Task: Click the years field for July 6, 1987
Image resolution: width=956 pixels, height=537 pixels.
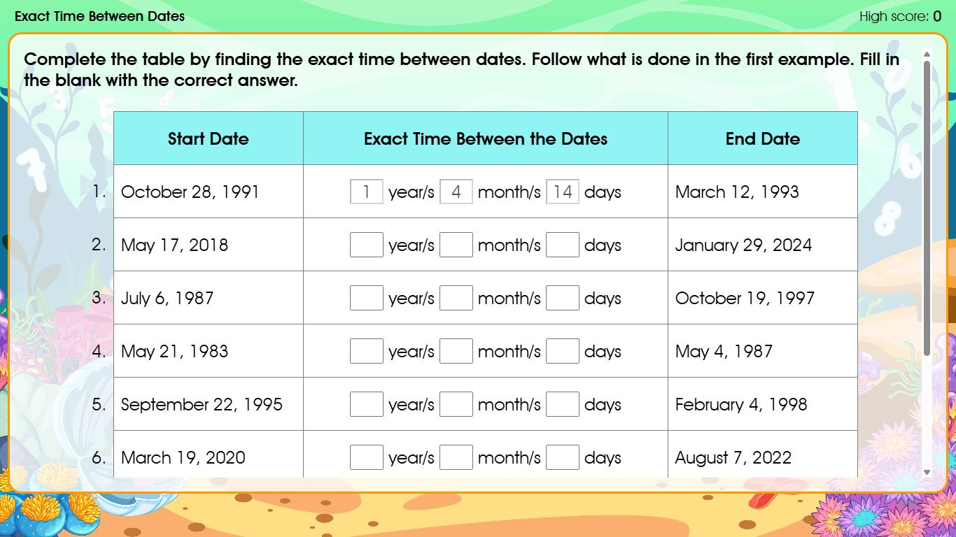Action: 366,298
